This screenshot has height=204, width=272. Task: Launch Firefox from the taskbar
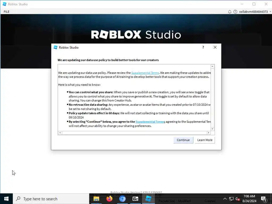pos(109,199)
